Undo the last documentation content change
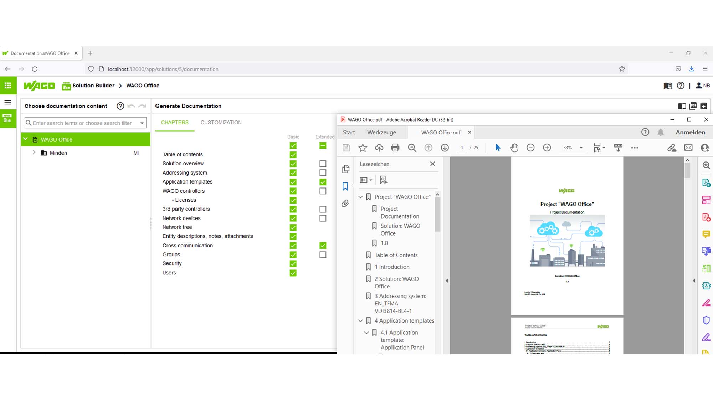713x401 pixels. [131, 106]
